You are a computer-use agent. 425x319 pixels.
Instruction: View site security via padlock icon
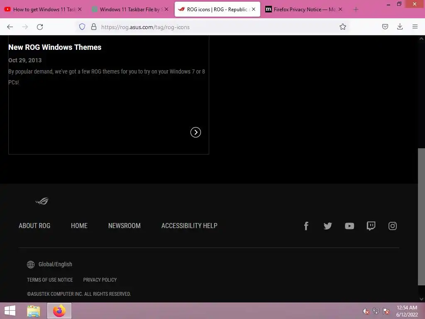(x=94, y=27)
